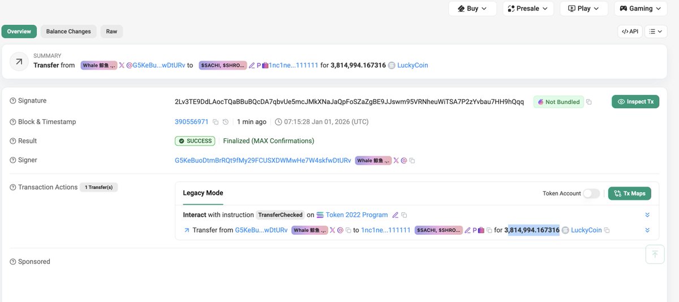Select the Legacy Mode tab

[x=203, y=193]
